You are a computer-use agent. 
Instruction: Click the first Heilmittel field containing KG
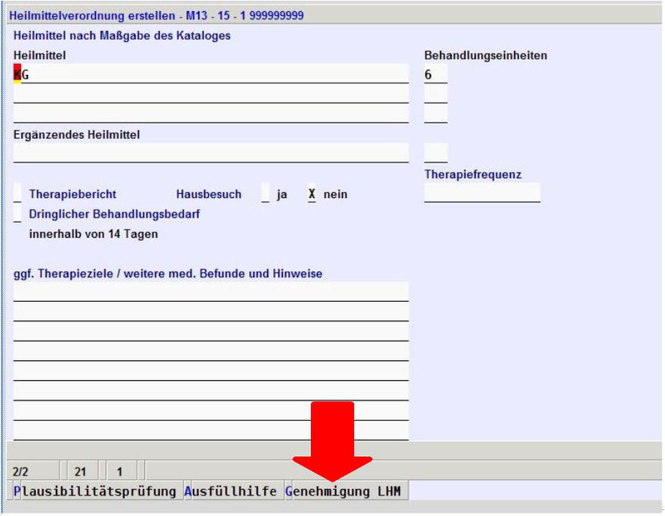211,74
